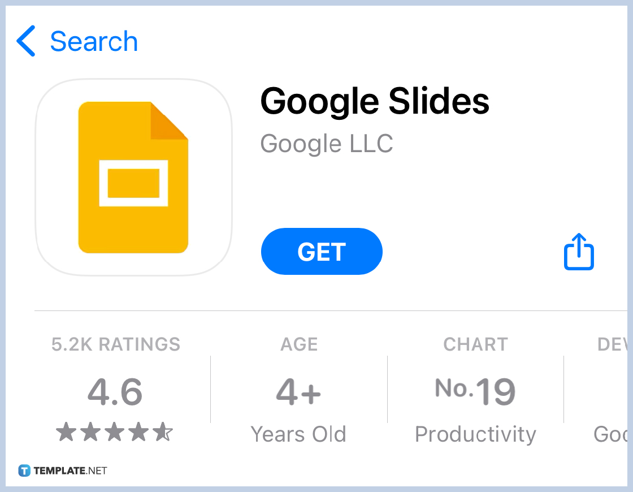Select the CHART section header
This screenshot has width=633, height=492.
tap(475, 344)
